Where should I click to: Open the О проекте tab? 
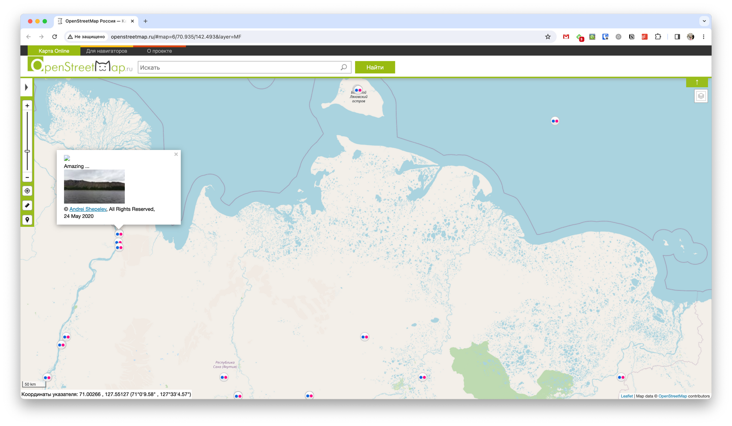click(x=159, y=51)
